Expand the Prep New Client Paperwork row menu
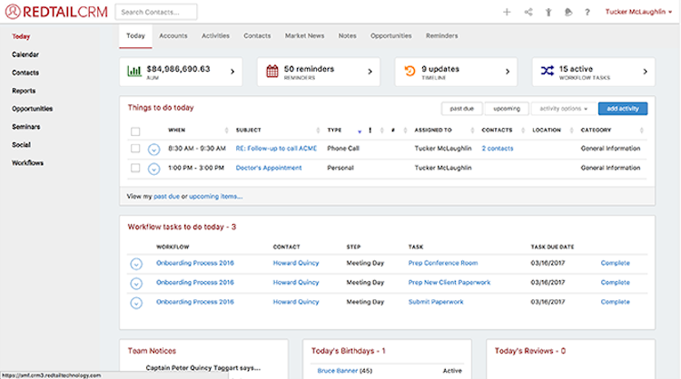 tap(136, 284)
